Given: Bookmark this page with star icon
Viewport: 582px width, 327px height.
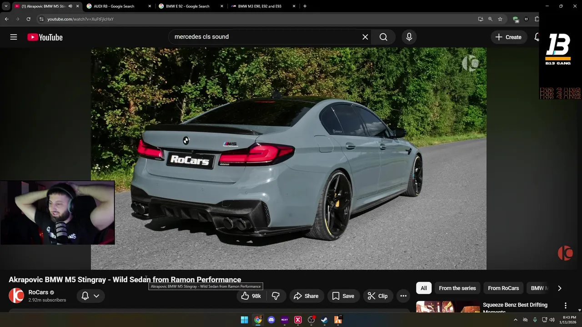Looking at the screenshot, I should click(x=500, y=19).
